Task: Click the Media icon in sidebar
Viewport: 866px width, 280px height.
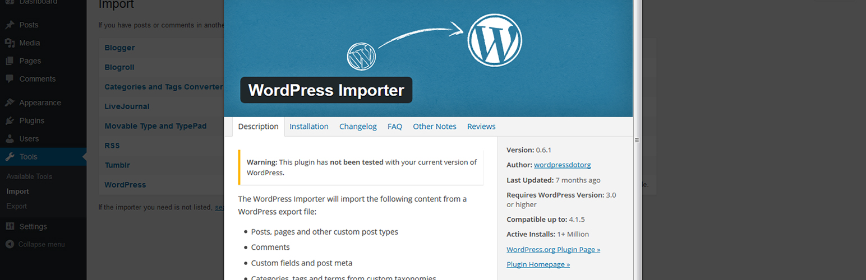Action: (x=10, y=43)
